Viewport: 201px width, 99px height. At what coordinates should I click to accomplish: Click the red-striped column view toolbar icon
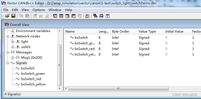pyautogui.click(x=61, y=16)
